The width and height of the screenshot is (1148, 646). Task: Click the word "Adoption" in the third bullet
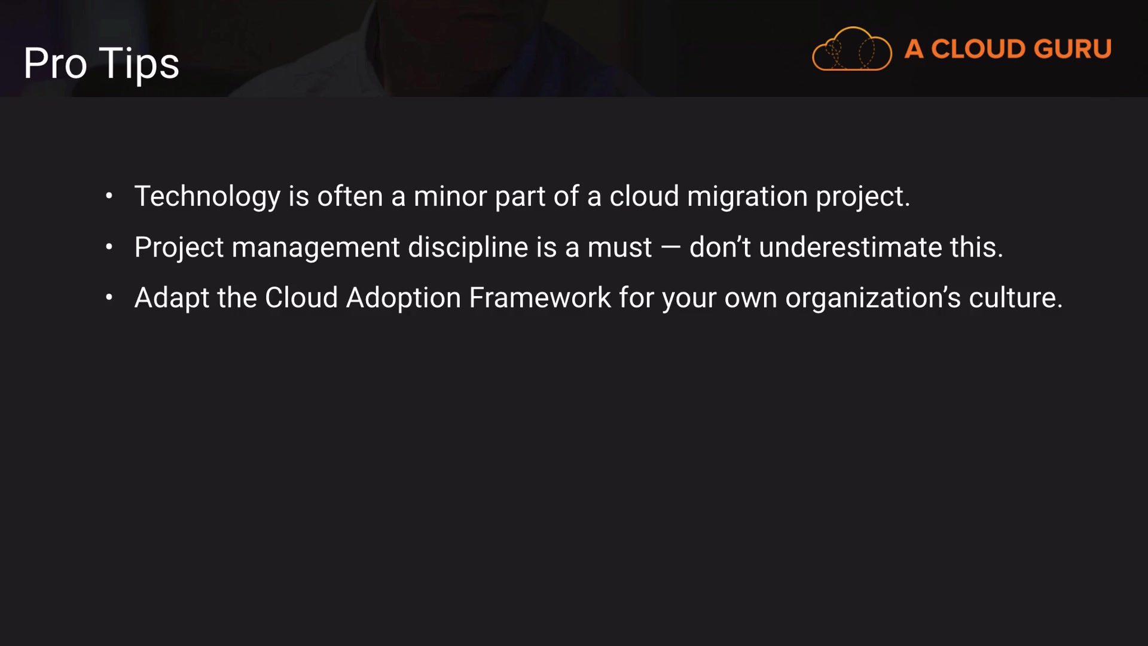[x=403, y=297]
